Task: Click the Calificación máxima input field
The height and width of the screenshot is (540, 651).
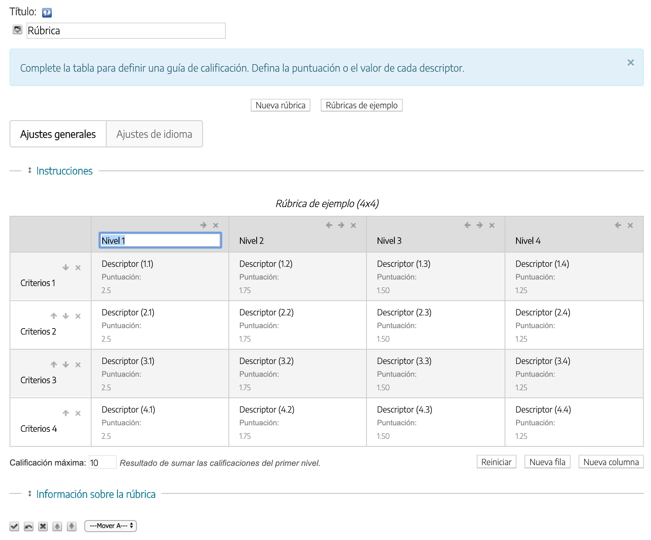Action: click(102, 462)
